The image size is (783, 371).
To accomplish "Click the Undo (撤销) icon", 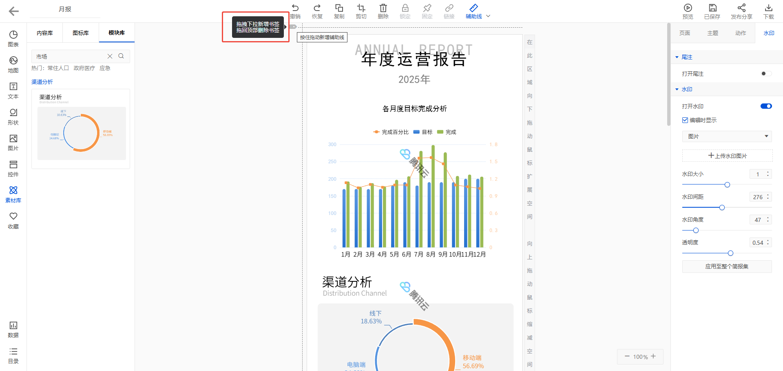I will (295, 8).
